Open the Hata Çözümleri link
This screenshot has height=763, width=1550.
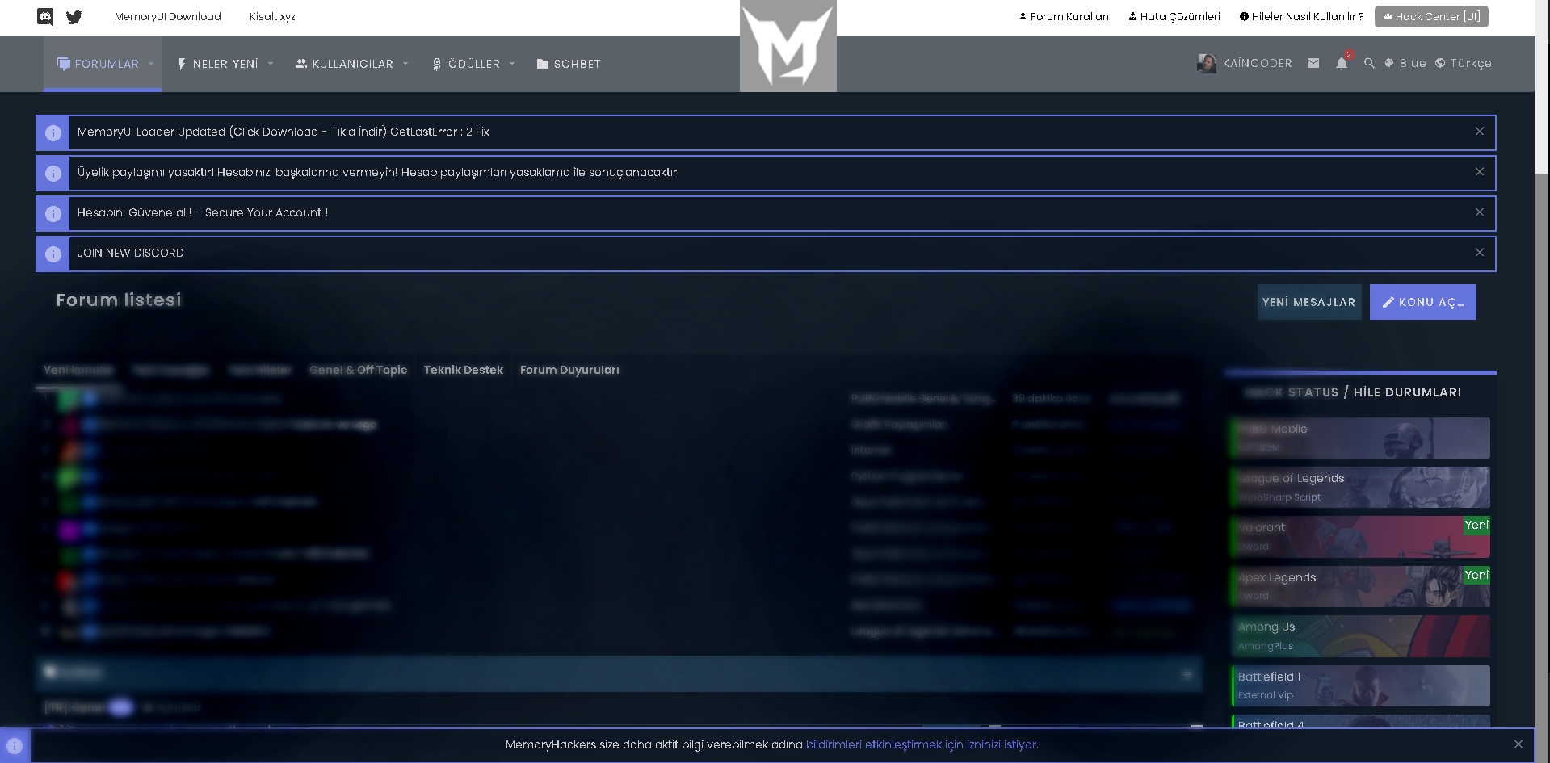click(1174, 16)
